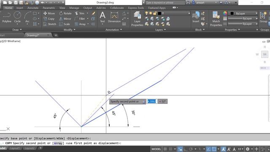Open the annotation scale 1:1 dropdown
This screenshot has height=152, width=270.
pyautogui.click(x=240, y=149)
